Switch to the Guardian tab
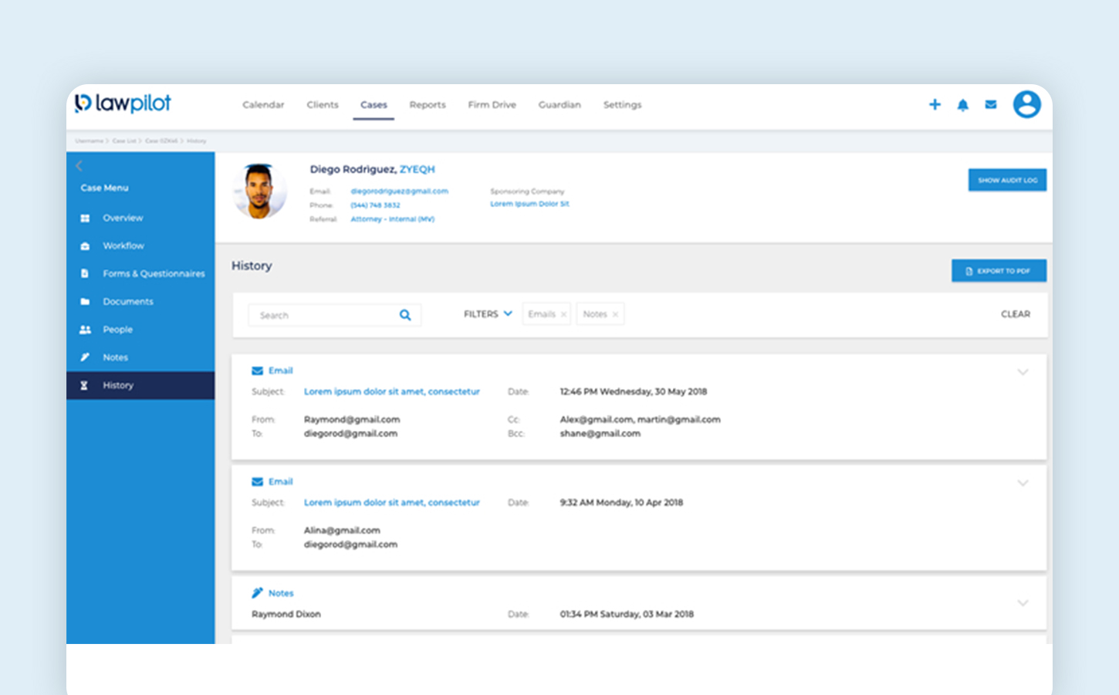The height and width of the screenshot is (695, 1119). point(559,105)
